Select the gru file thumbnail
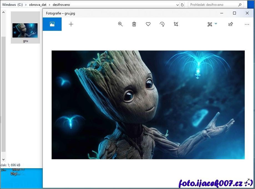 point(25,31)
